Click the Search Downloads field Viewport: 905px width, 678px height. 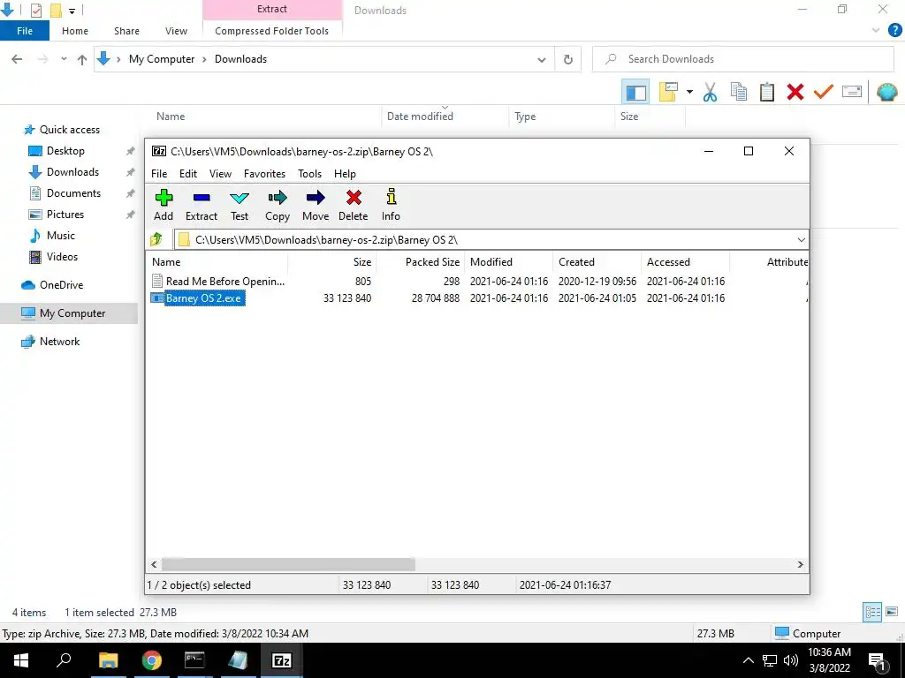[742, 59]
